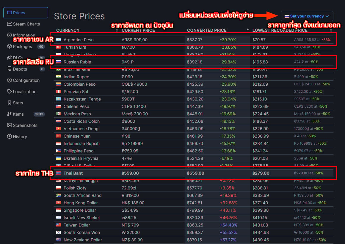Click the ARS$ 999,00 current price
Screen dimensions: 345x244
[134, 40]
